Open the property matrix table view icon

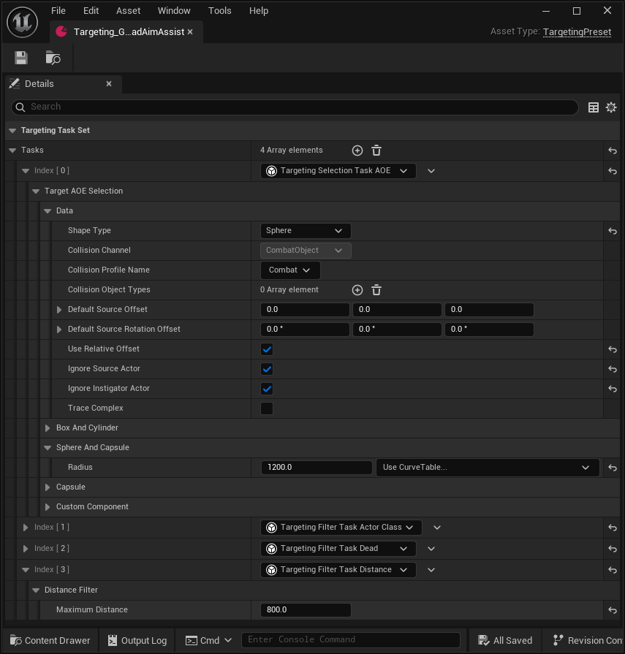click(x=594, y=107)
